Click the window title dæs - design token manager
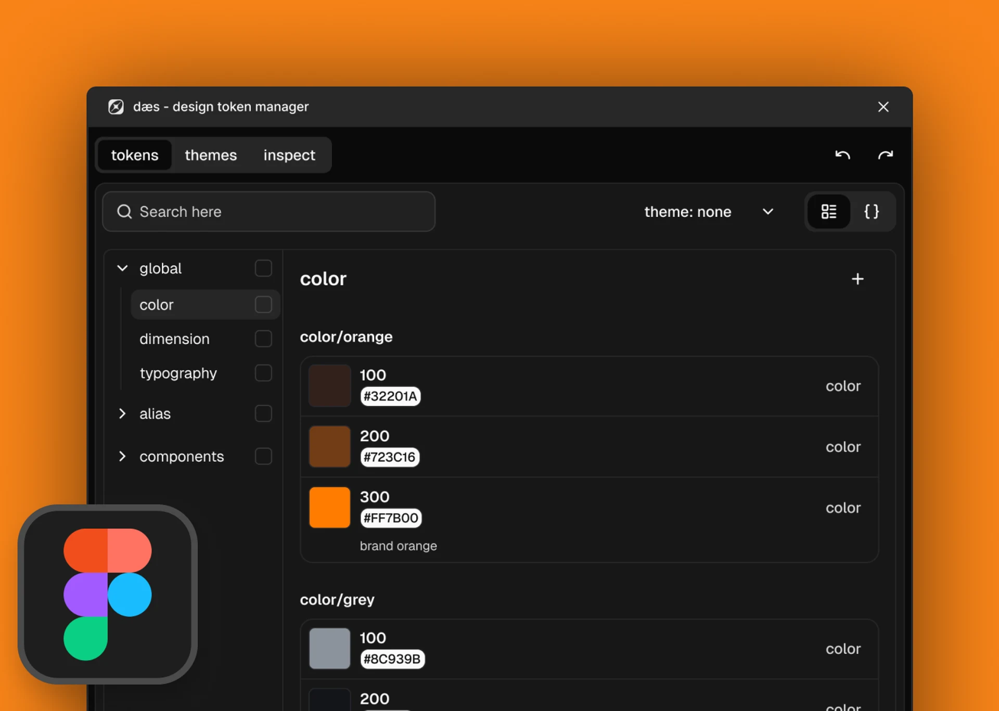The width and height of the screenshot is (999, 711). coord(221,107)
